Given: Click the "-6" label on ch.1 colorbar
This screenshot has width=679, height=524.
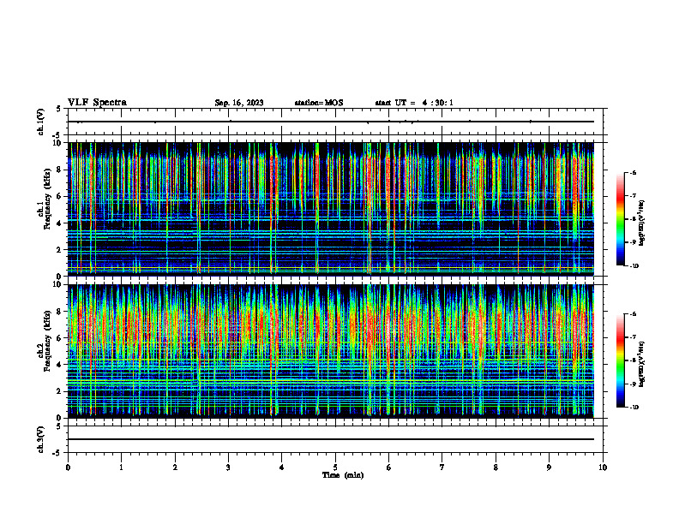Looking at the screenshot, I should (x=633, y=172).
